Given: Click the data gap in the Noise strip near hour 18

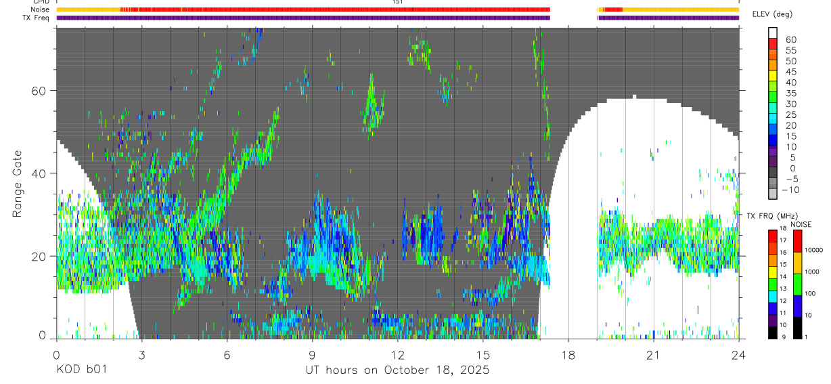Looking at the screenshot, I should [x=574, y=9].
